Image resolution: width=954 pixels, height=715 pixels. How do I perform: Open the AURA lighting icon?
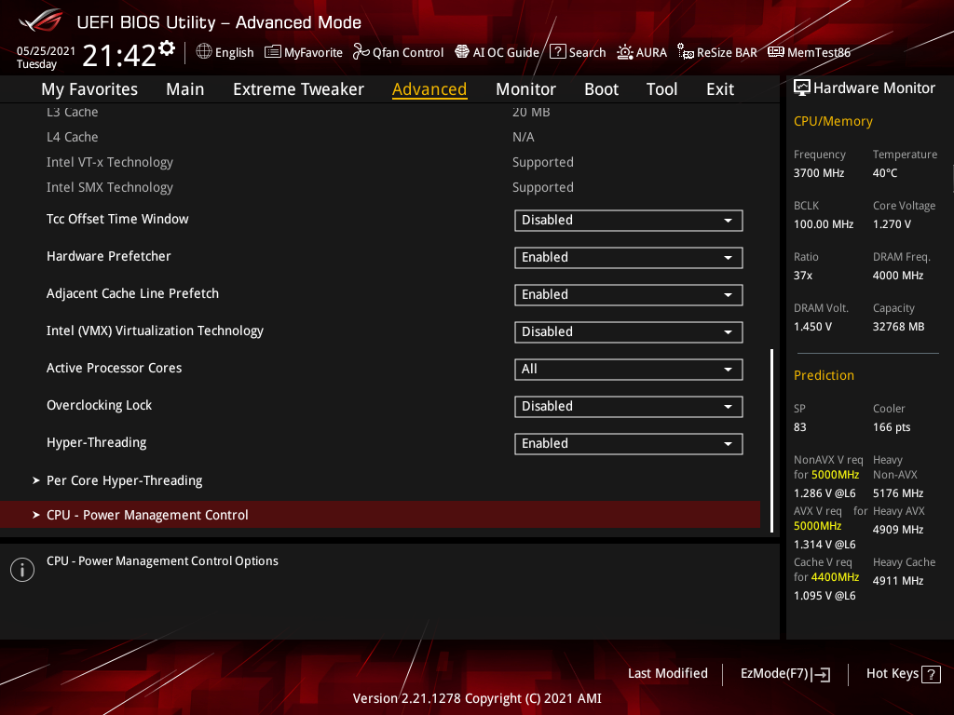coord(625,52)
